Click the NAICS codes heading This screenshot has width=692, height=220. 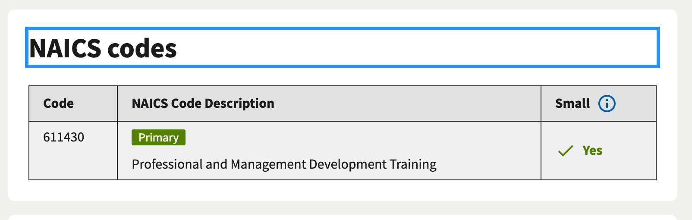[103, 48]
